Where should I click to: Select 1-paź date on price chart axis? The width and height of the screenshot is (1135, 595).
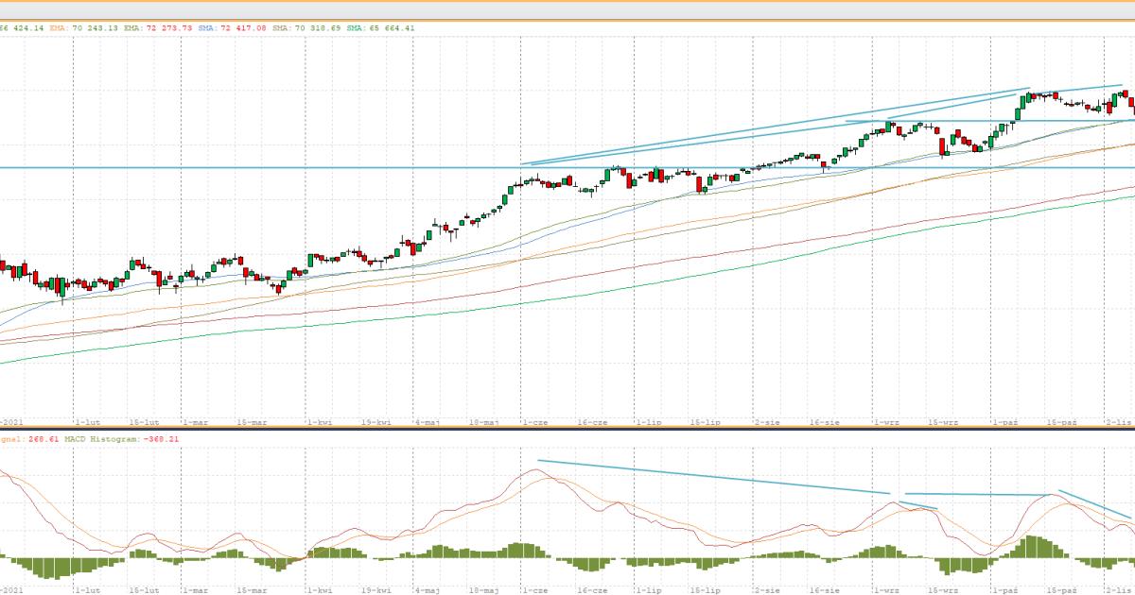coord(1002,423)
